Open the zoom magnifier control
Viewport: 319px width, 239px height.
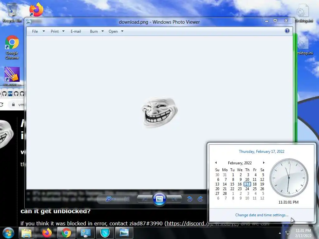(110, 199)
